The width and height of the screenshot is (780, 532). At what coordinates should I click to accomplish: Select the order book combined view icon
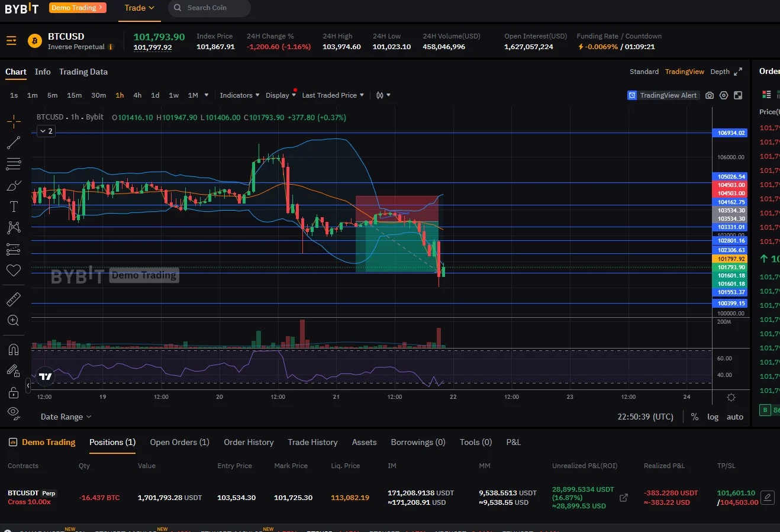(x=766, y=95)
